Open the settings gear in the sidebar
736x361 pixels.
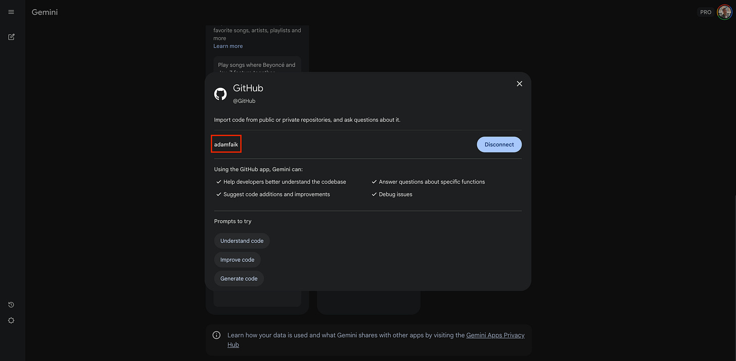pyautogui.click(x=11, y=320)
